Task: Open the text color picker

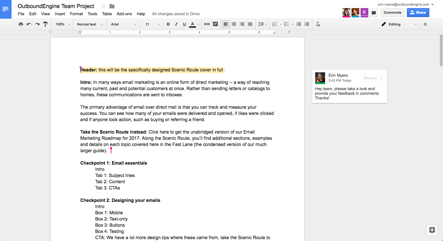Action: click(194, 24)
